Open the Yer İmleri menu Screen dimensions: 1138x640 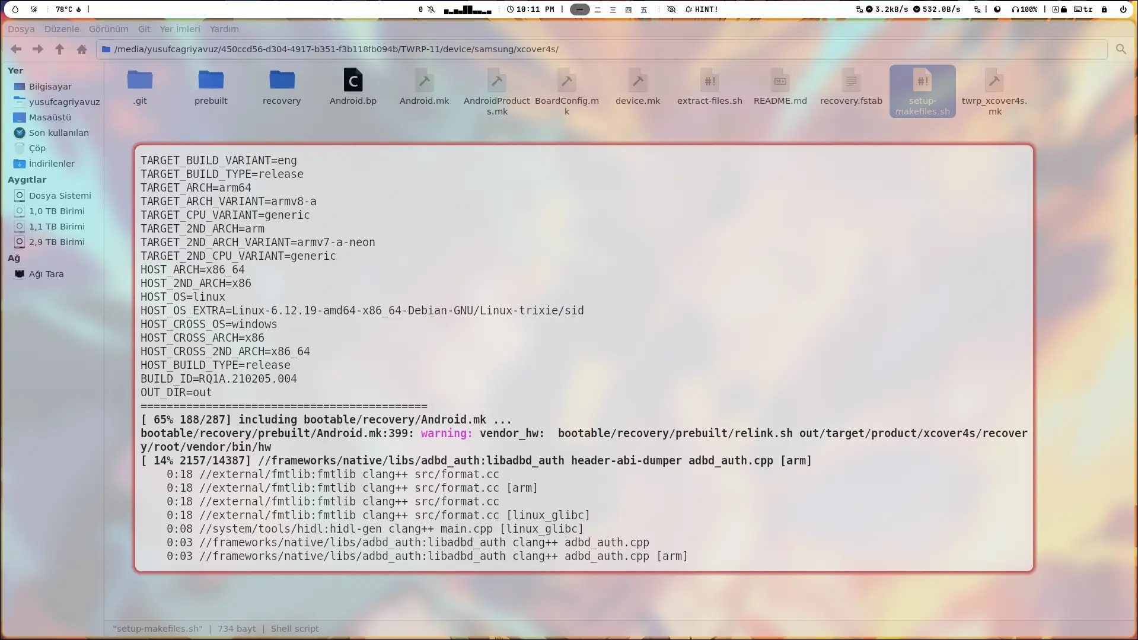coord(180,29)
